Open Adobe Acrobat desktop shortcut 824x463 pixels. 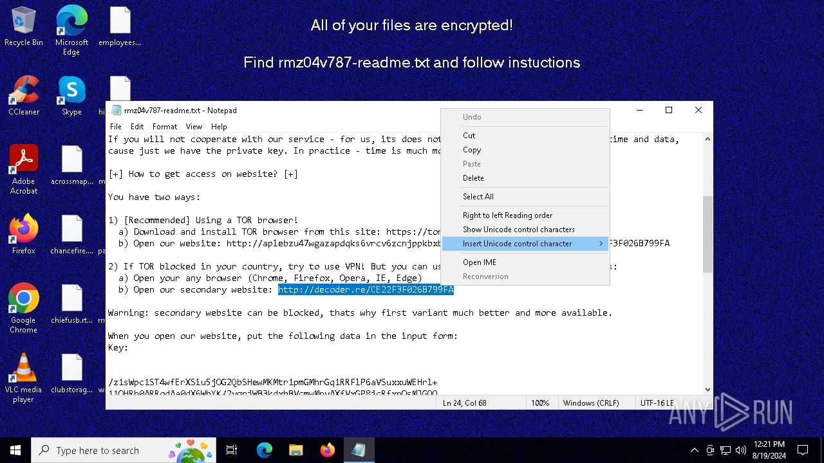tap(24, 170)
